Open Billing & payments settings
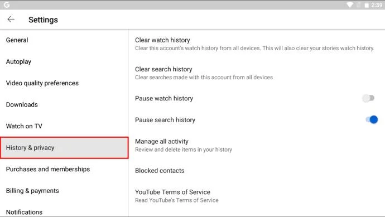Screen dimensions: 385x217 click(64, 191)
